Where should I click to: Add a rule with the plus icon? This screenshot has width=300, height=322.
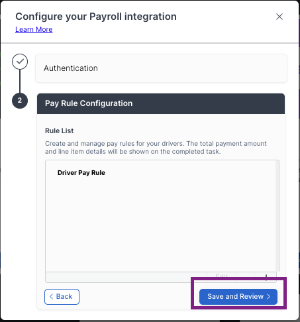pyautogui.click(x=266, y=276)
